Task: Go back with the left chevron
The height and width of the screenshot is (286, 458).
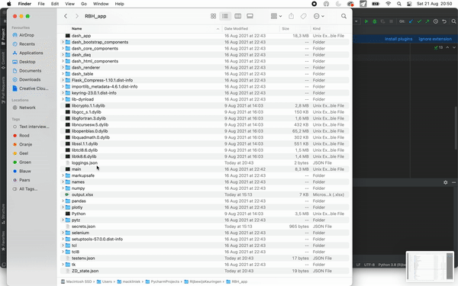Action: click(66, 16)
